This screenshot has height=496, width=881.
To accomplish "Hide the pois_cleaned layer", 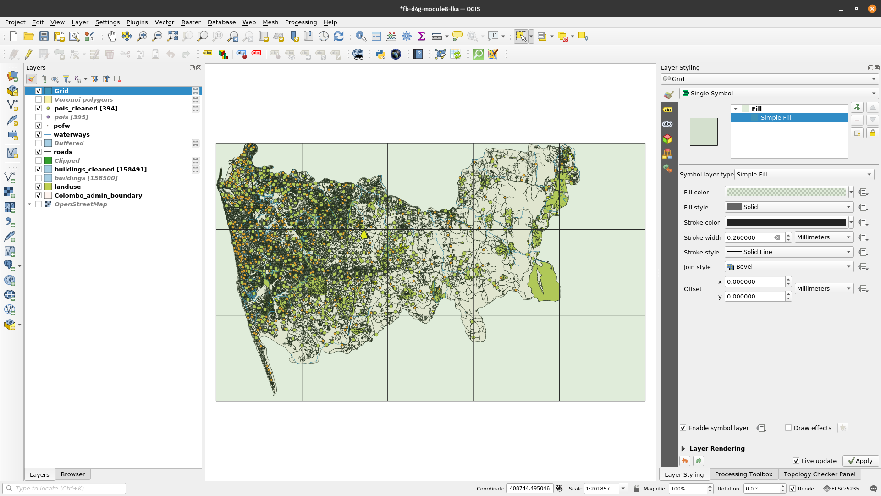I will pos(39,108).
